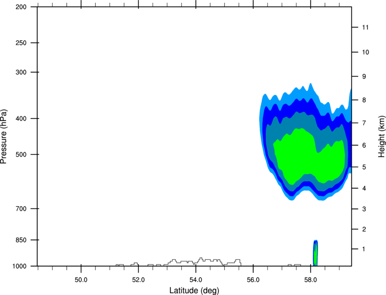Click height tick label 8
The height and width of the screenshot is (295, 386).
pyautogui.click(x=364, y=100)
